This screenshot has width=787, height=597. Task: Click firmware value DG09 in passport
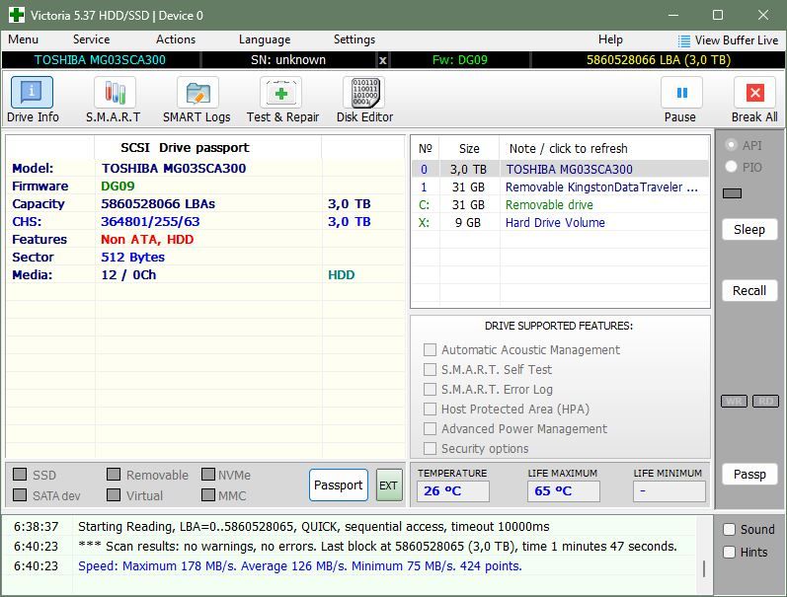(x=118, y=187)
